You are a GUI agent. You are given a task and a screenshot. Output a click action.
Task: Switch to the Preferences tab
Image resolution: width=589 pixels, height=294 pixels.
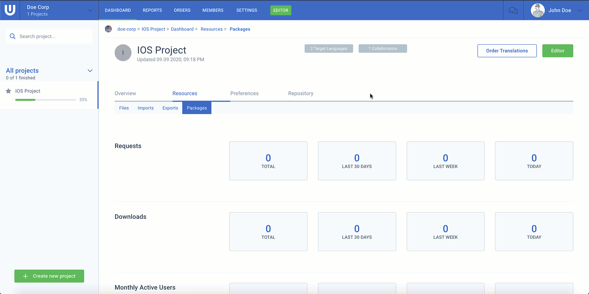click(x=244, y=94)
